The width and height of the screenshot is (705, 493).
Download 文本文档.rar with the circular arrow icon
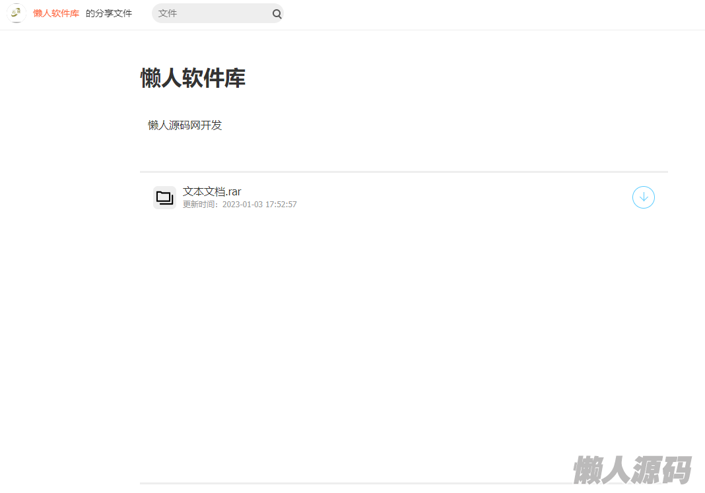pos(644,197)
